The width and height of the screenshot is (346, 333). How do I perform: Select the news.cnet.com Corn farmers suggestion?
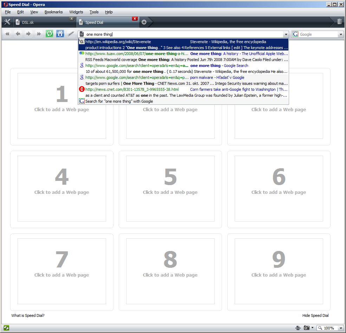pos(183,92)
